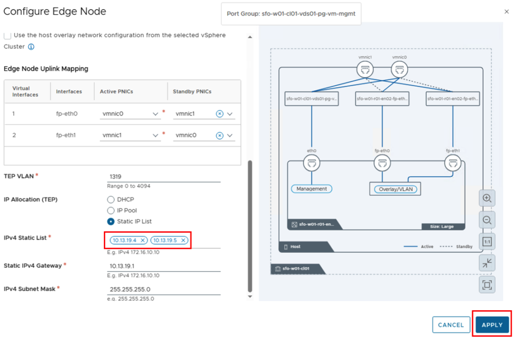Open Active PNICs dropdown for fp-eth0
This screenshot has height=339, width=516.
point(156,114)
